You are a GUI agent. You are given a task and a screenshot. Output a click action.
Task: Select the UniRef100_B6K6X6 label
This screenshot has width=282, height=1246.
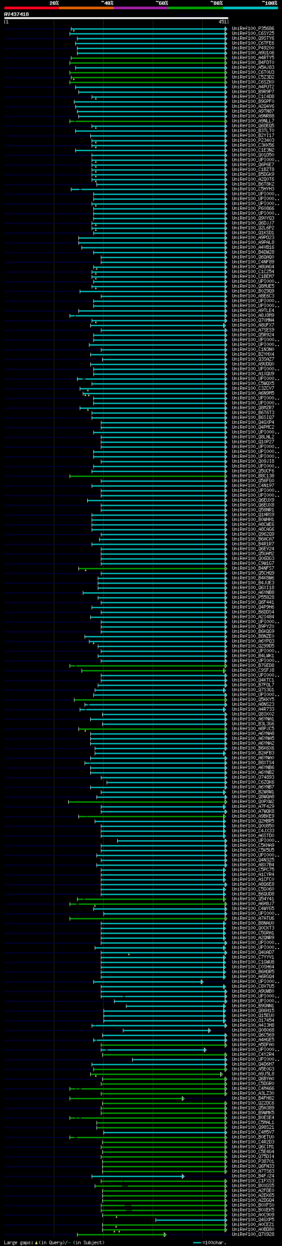(253, 748)
